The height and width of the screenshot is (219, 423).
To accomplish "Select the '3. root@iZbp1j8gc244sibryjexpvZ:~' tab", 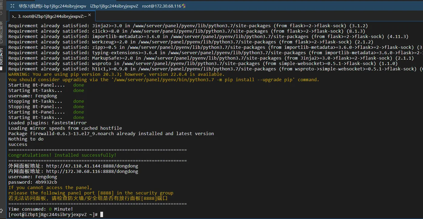I will (x=52, y=16).
